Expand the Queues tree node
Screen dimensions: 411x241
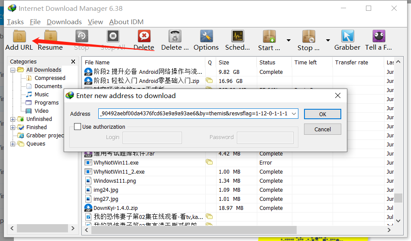pos(13,144)
